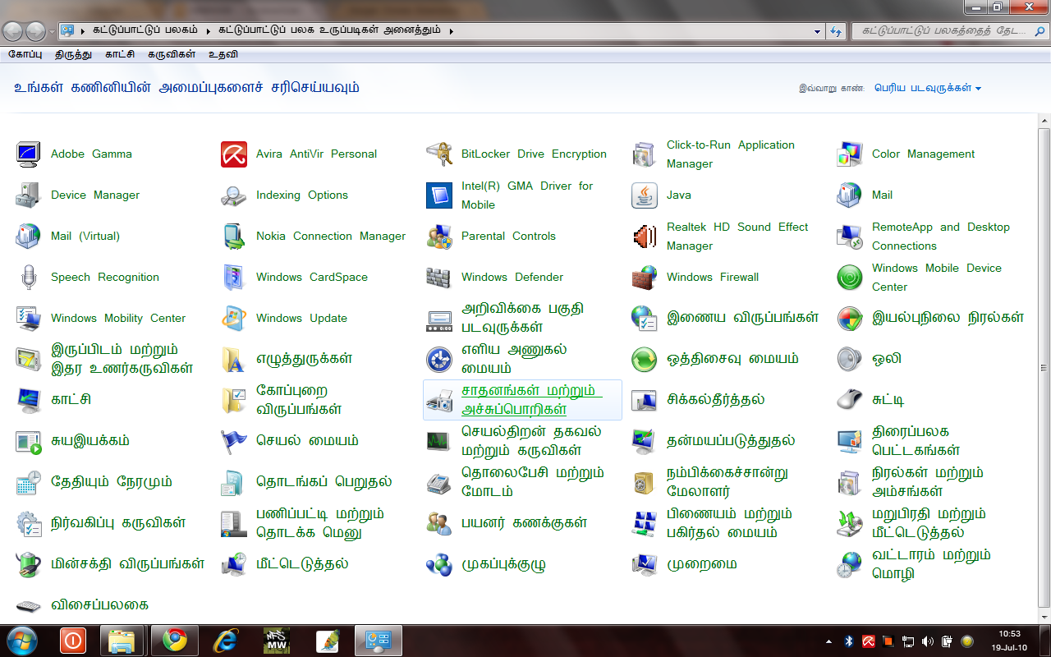Open Click-to-Run Application Manager icon
This screenshot has height=657, width=1051.
click(645, 154)
